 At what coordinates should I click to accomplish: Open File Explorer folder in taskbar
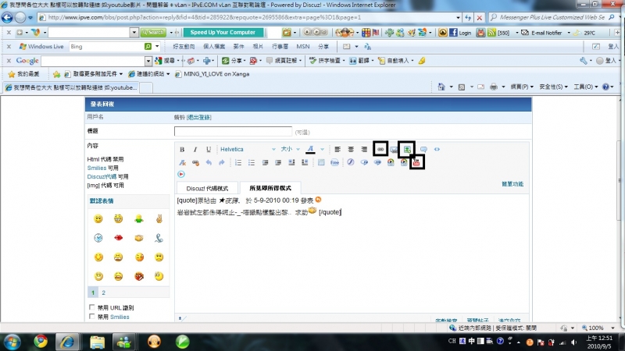[97, 342]
